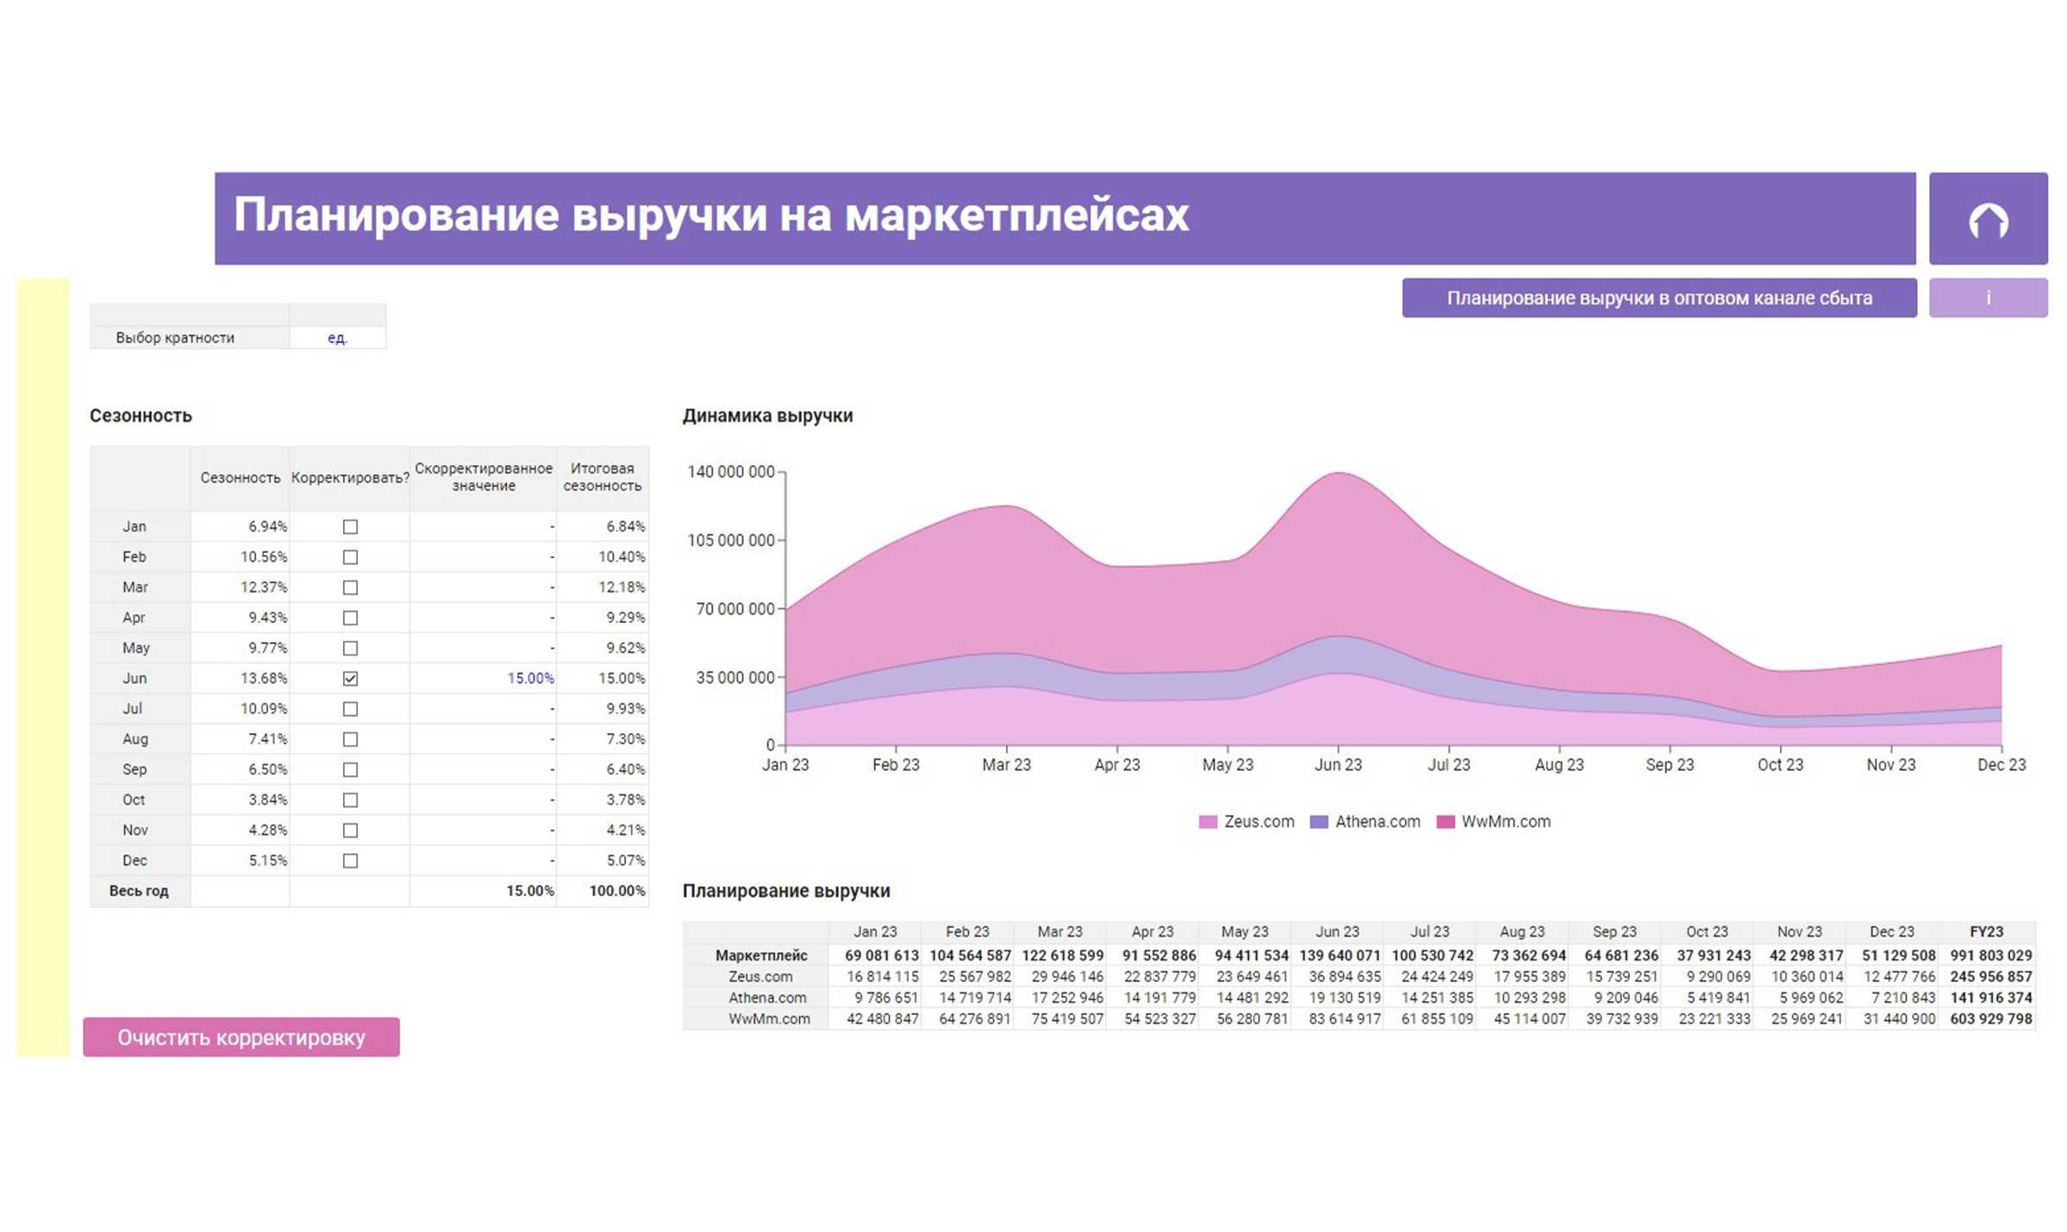Click the Маркетплейс total row
This screenshot has width=2067, height=1232.
tap(760, 955)
